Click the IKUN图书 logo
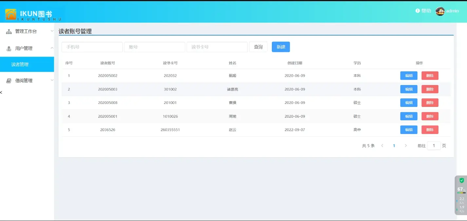This screenshot has width=467, height=221. (x=33, y=15)
